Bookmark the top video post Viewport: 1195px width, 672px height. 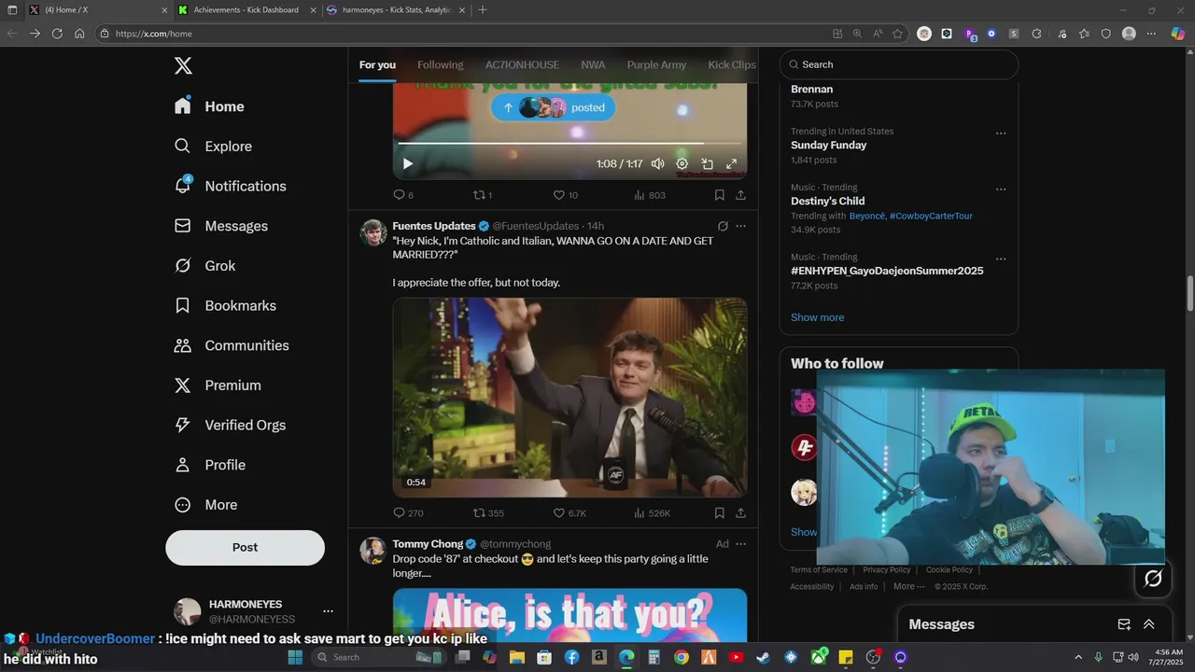[x=719, y=195]
